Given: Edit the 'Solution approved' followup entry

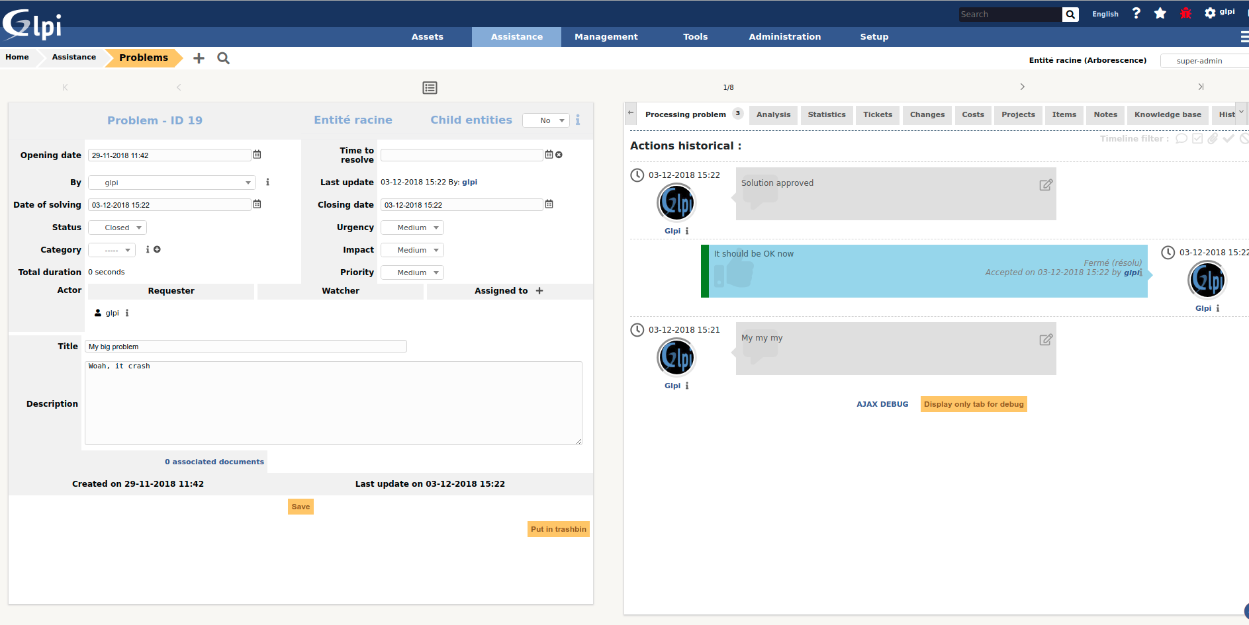Looking at the screenshot, I should pyautogui.click(x=1045, y=185).
